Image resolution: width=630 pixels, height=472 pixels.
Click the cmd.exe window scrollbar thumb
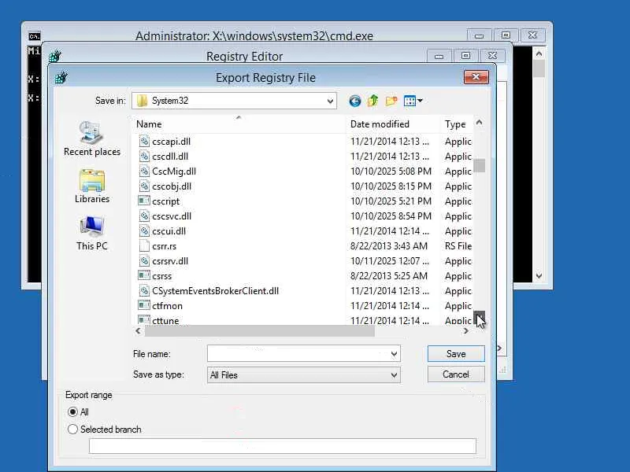(539, 68)
